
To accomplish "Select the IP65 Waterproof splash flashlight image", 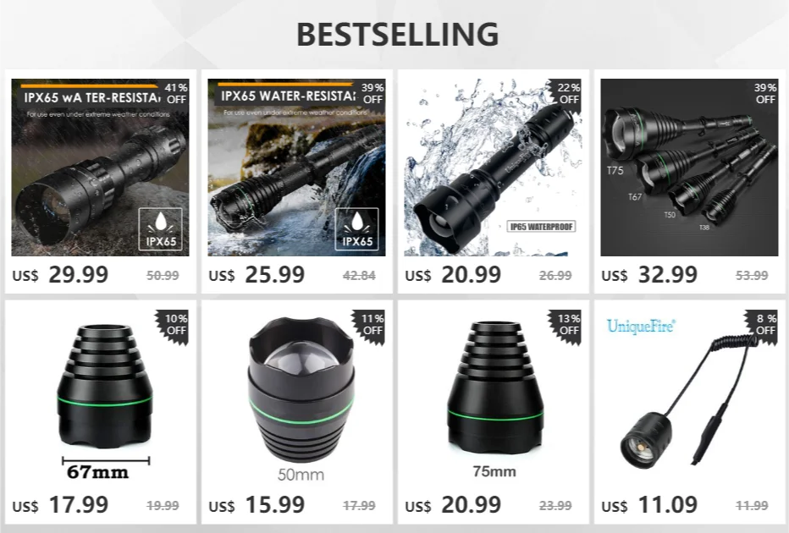I will (x=493, y=168).
